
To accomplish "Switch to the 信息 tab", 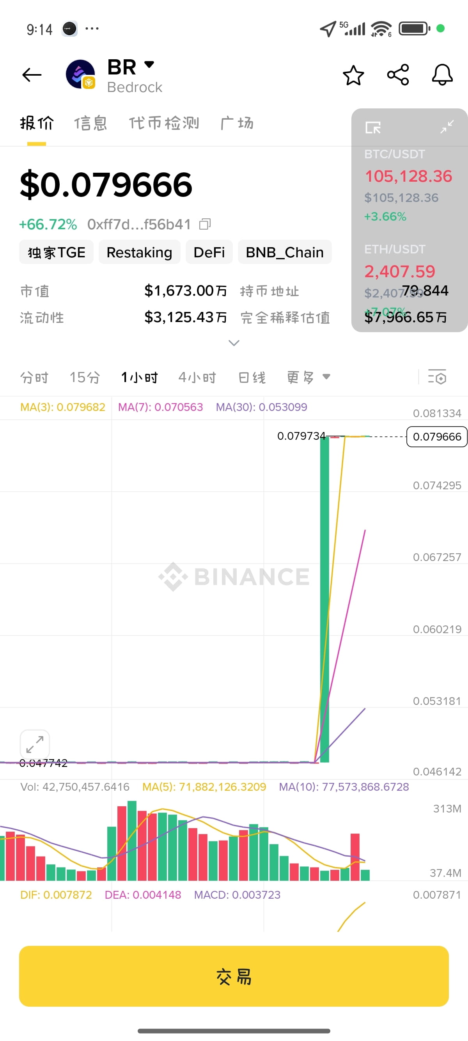I will (x=90, y=123).
